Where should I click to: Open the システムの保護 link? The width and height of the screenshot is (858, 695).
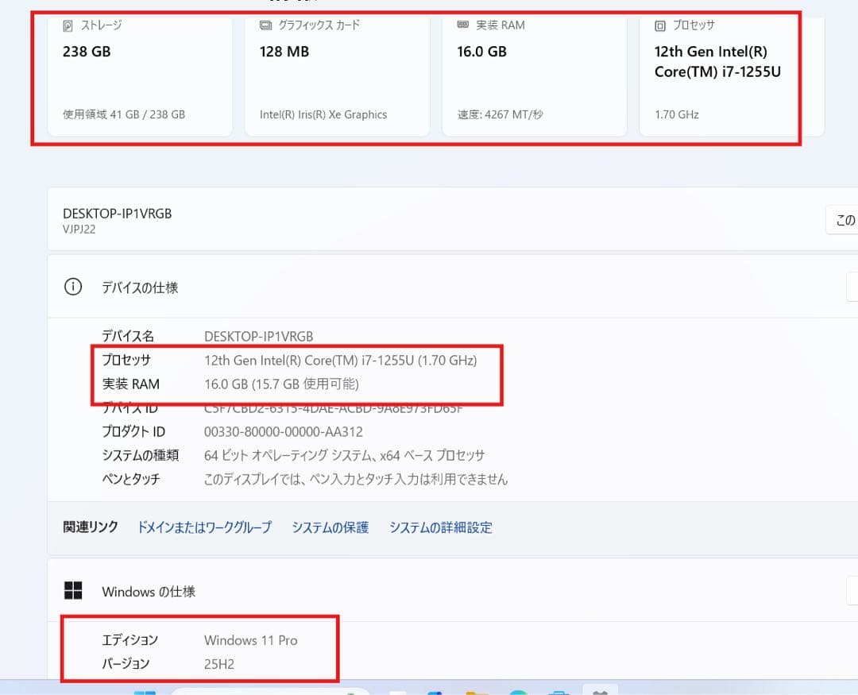pyautogui.click(x=330, y=527)
